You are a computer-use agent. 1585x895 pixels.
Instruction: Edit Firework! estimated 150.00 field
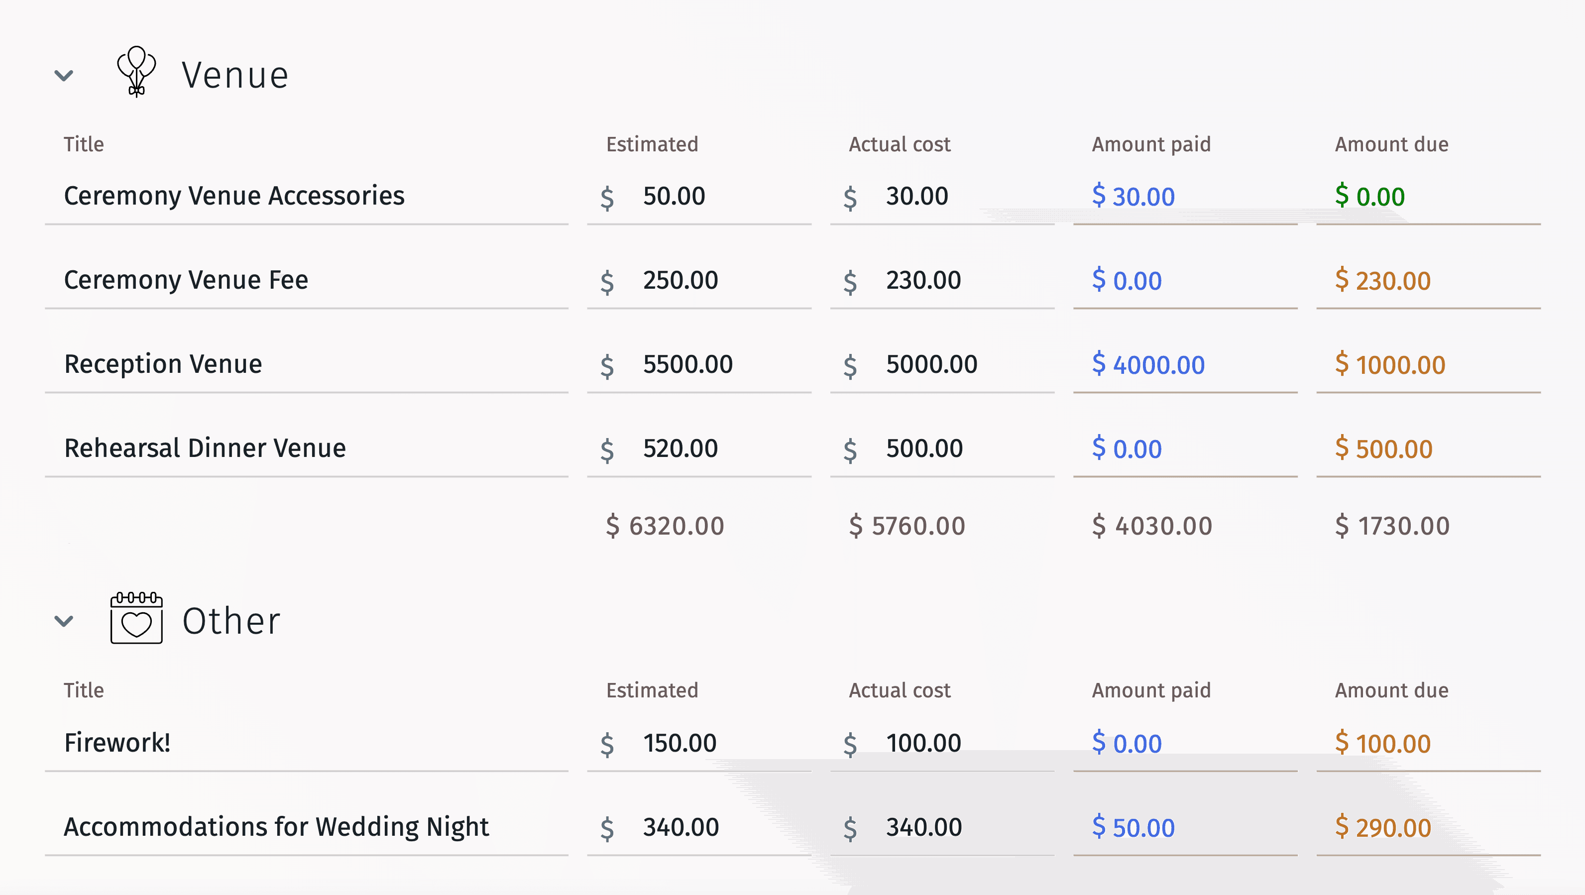click(x=680, y=744)
